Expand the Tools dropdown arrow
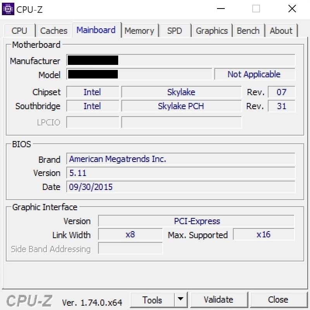The height and width of the screenshot is (310, 310). click(x=181, y=299)
